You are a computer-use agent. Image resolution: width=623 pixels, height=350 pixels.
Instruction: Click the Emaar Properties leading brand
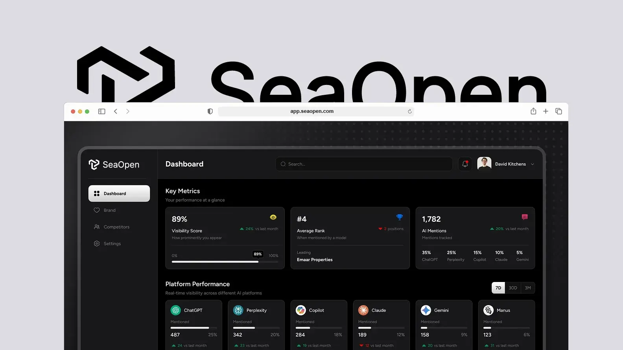coord(315,260)
